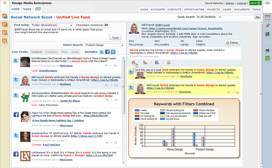Open the PROJECTS section
This screenshot has width=272, height=168.
tap(213, 9)
